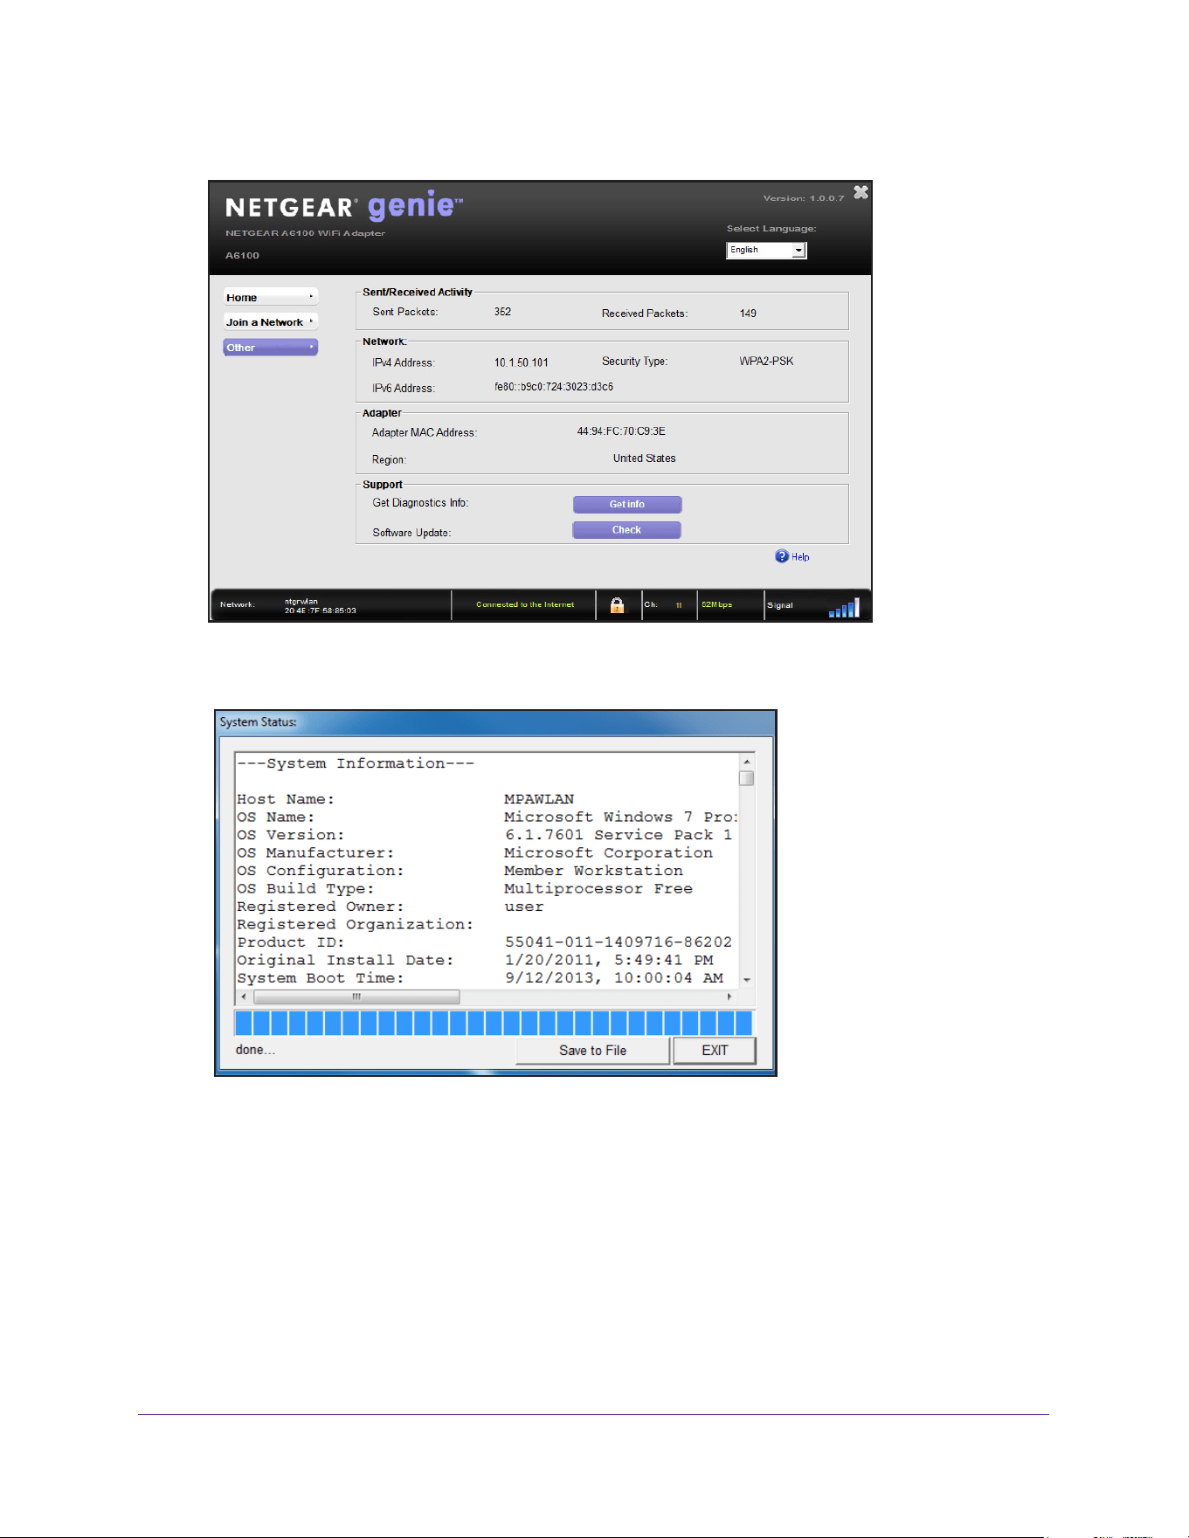The height and width of the screenshot is (1538, 1189).
Task: Click the horizontal scrollbar left arrow
Action: coord(244,997)
